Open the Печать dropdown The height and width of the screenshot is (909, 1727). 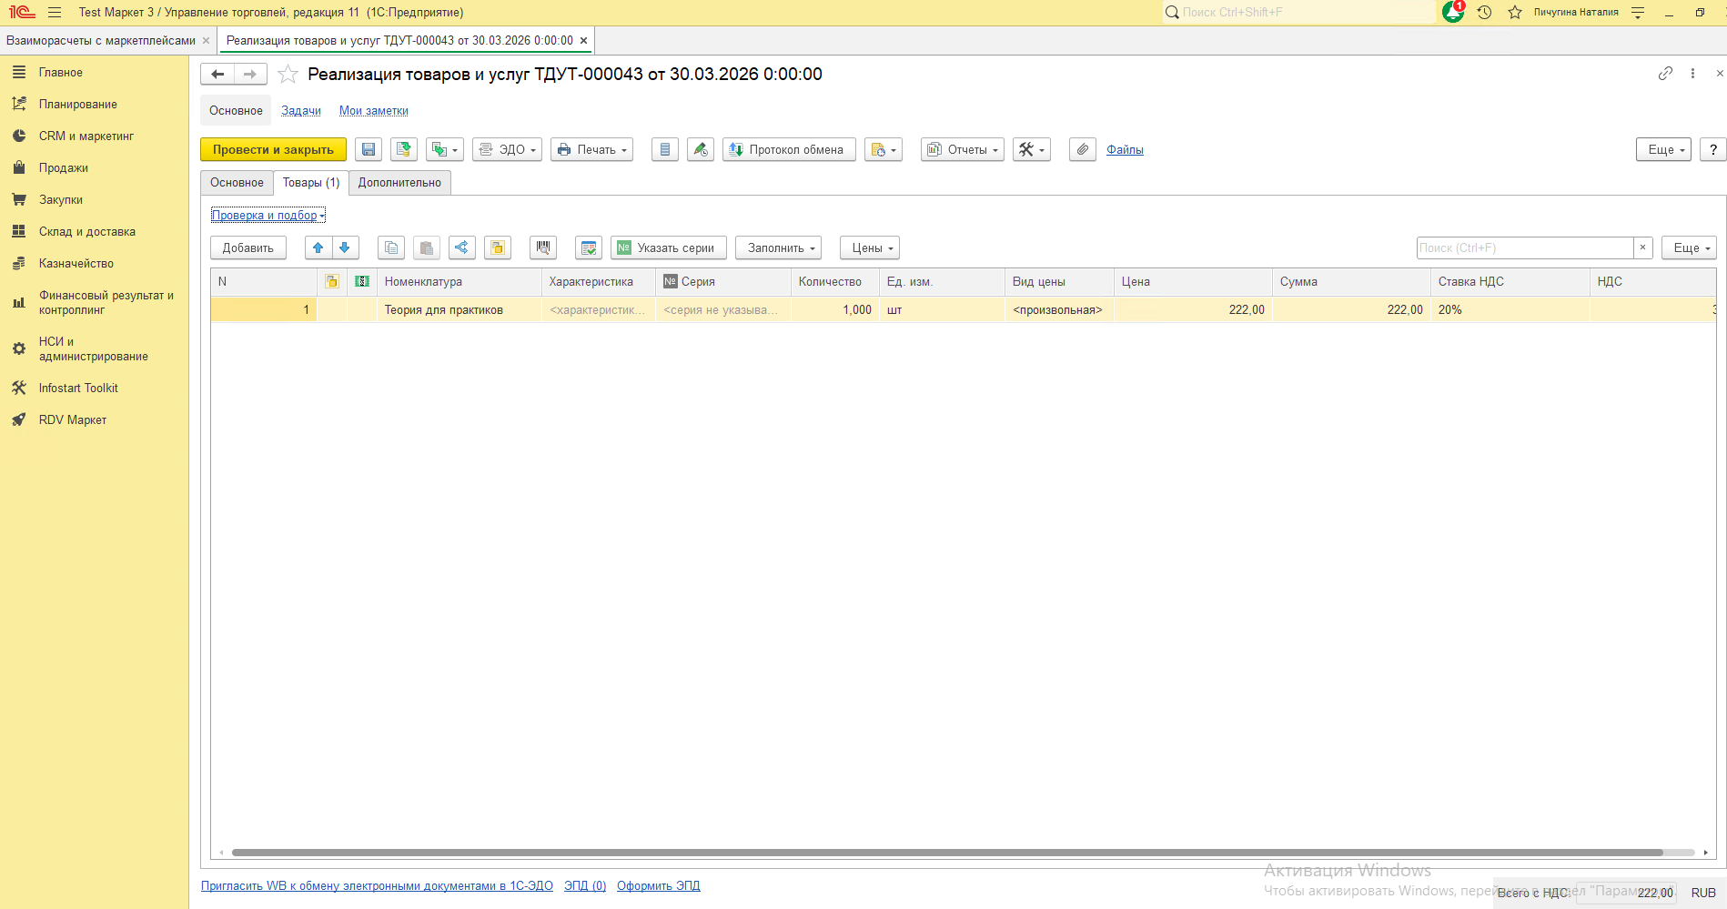[592, 150]
